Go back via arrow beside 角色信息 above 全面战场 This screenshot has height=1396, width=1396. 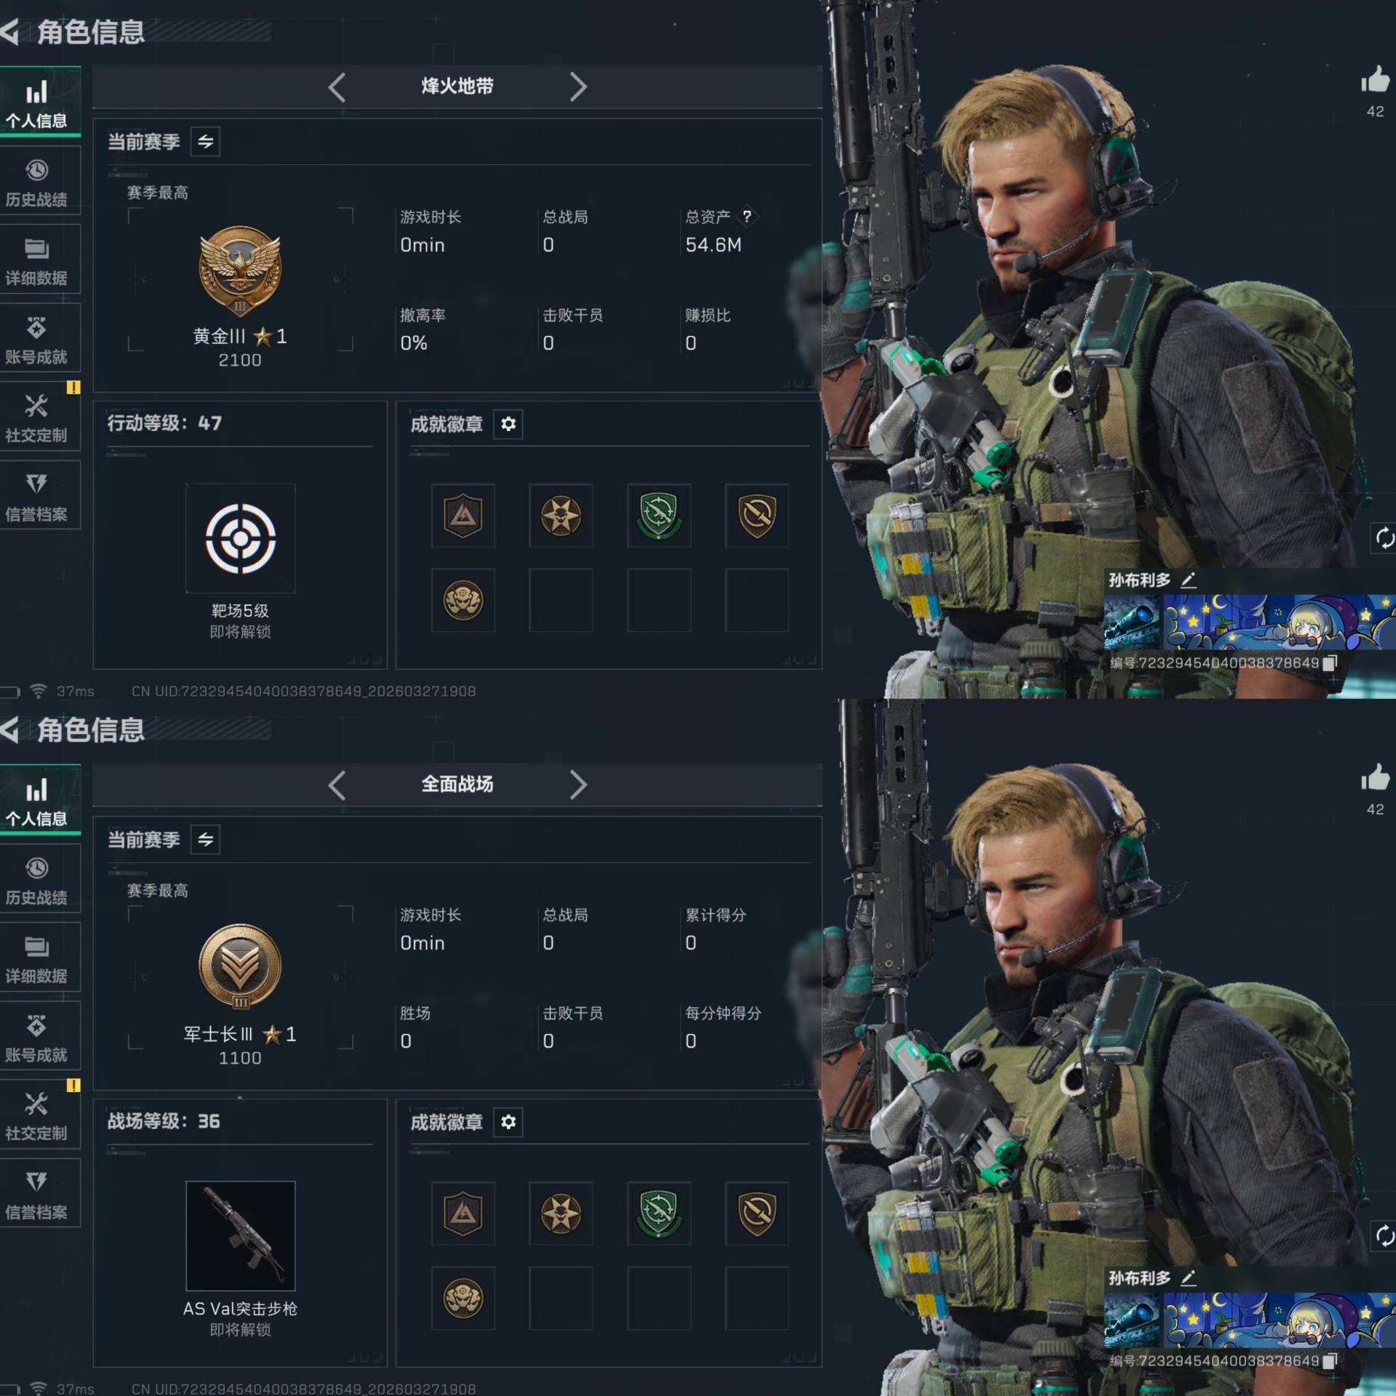coord(10,729)
